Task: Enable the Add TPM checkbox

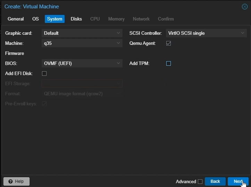Action: coord(169,63)
